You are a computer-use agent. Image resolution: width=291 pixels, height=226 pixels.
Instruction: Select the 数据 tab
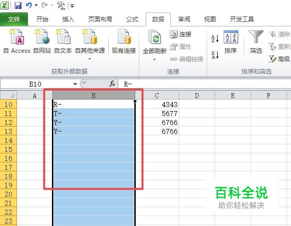click(158, 19)
